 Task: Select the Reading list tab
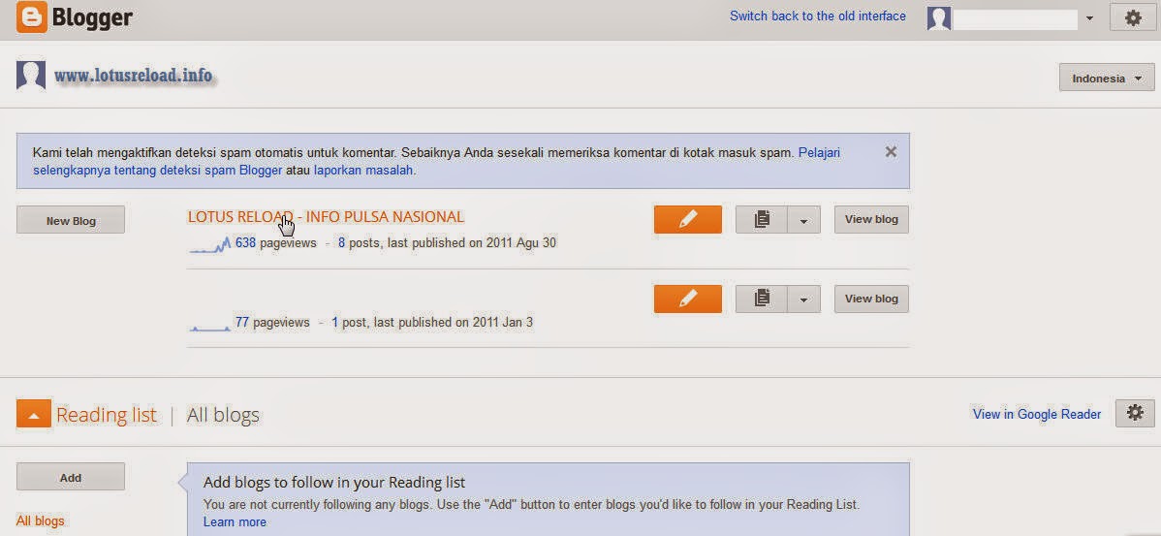pyautogui.click(x=106, y=415)
